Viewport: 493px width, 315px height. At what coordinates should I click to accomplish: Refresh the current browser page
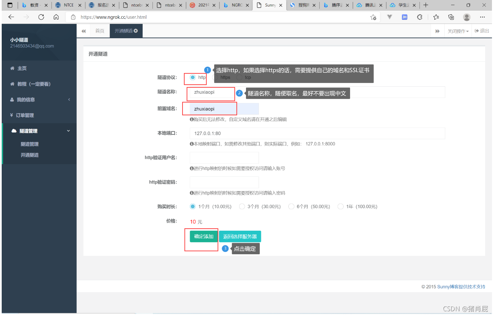pyautogui.click(x=41, y=17)
